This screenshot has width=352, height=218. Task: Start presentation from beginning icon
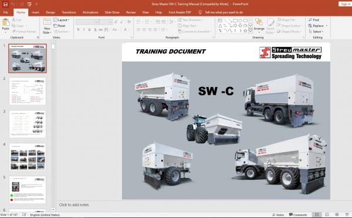tap(29, 4)
